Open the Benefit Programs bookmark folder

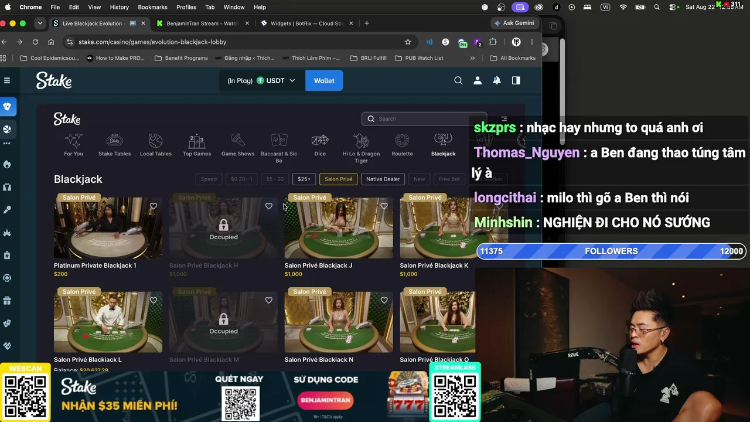pos(181,58)
